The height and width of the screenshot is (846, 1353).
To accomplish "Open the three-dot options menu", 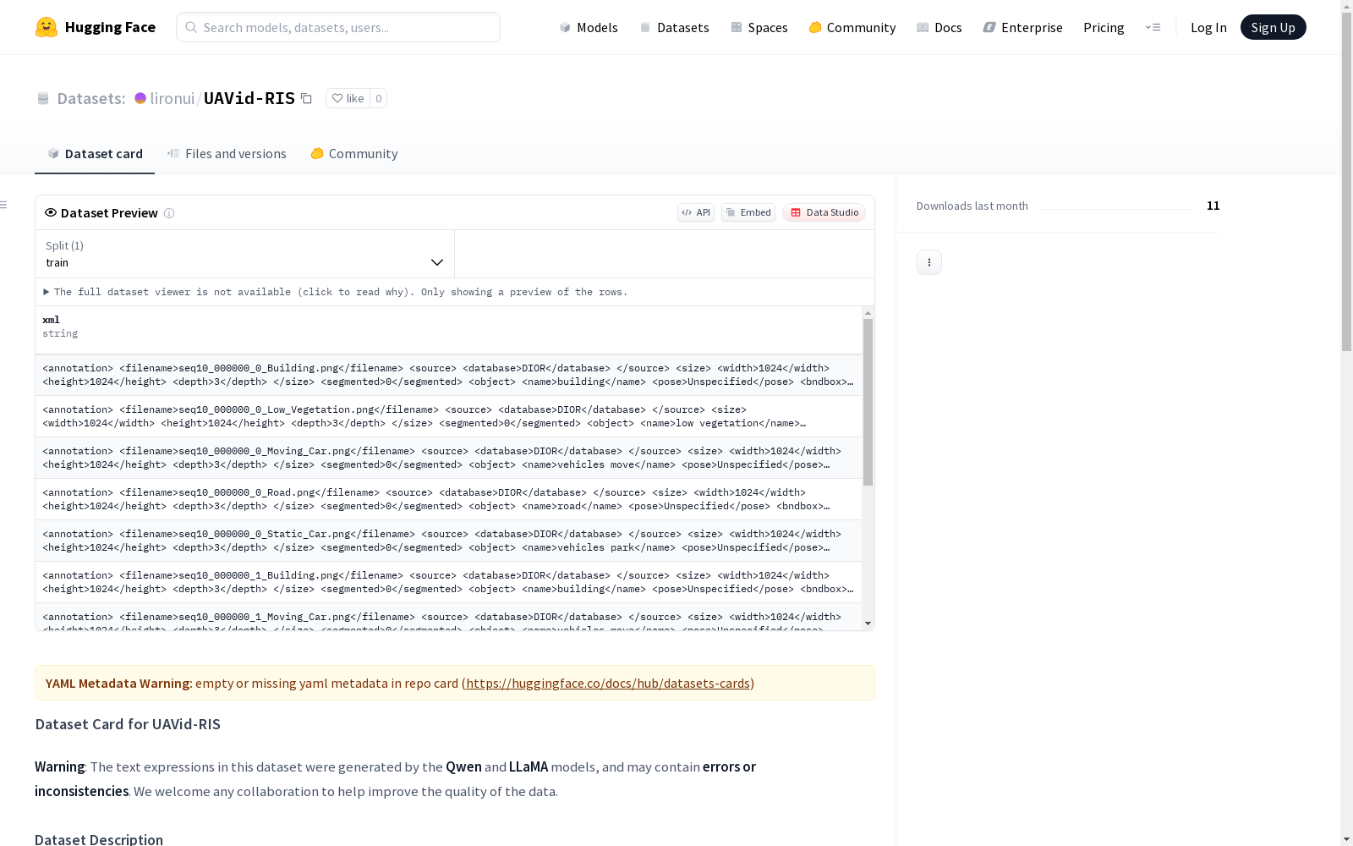I will tap(929, 262).
